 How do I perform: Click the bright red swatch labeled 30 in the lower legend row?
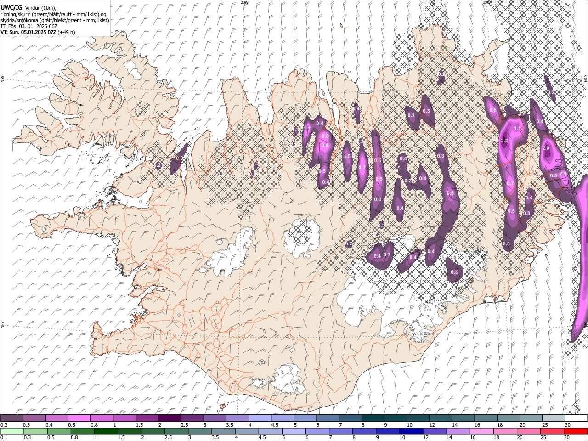576,431
